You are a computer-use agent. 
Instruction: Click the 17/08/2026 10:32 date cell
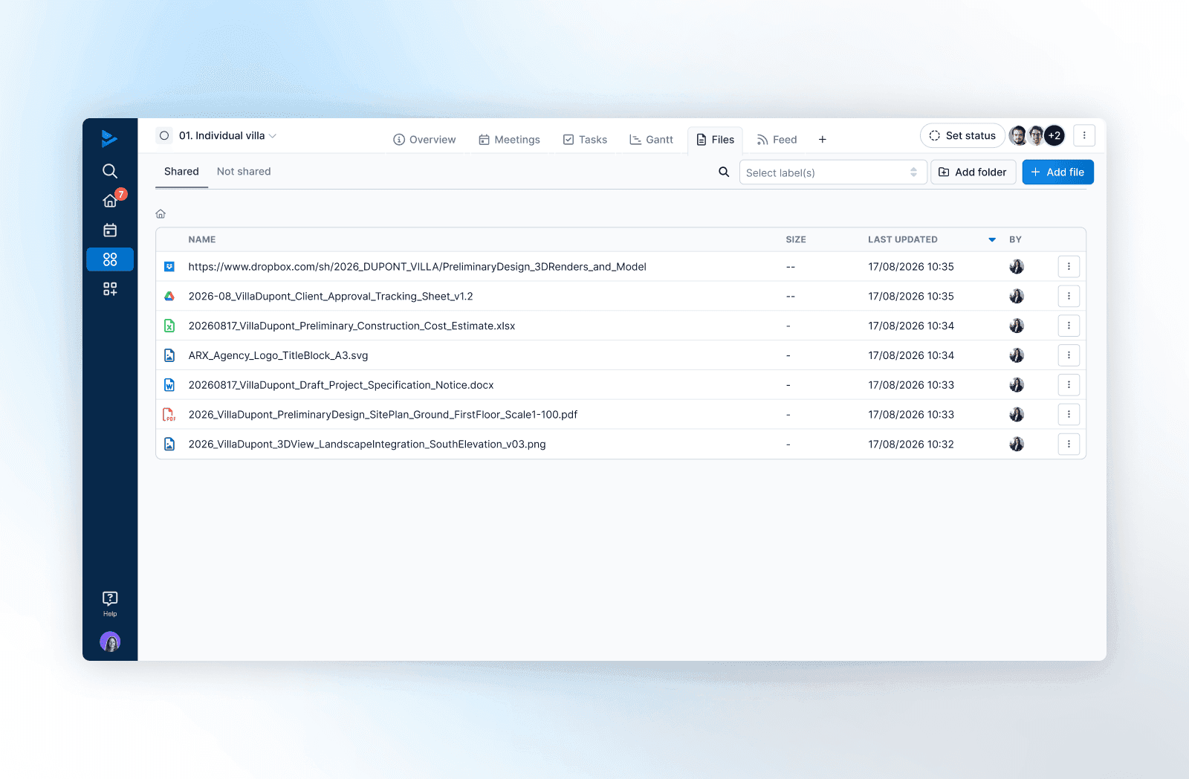911,445
